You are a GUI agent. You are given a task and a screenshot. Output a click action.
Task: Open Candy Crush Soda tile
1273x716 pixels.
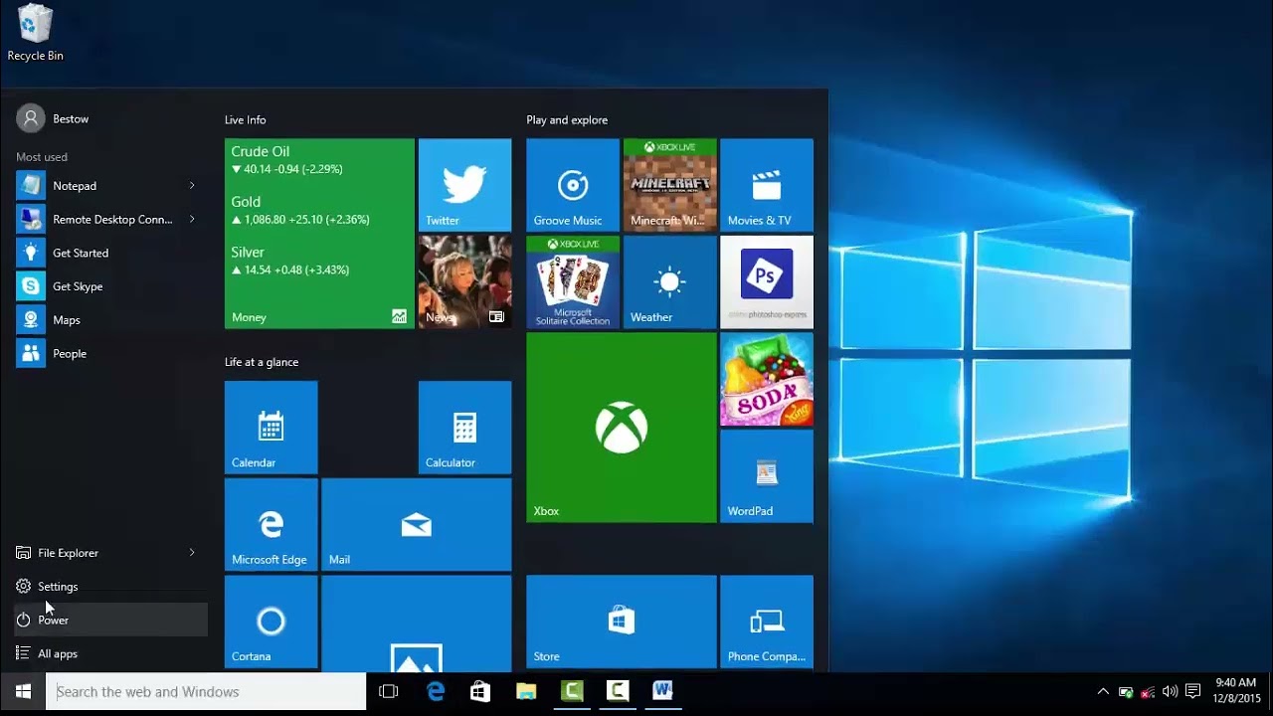tap(767, 379)
